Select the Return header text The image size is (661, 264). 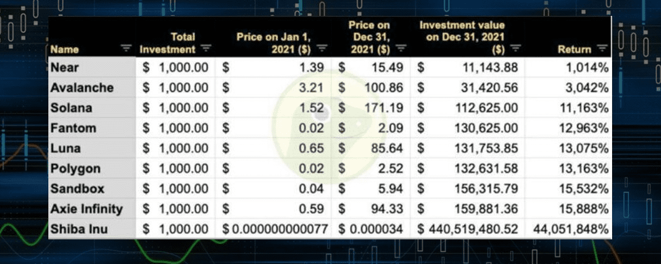click(575, 50)
